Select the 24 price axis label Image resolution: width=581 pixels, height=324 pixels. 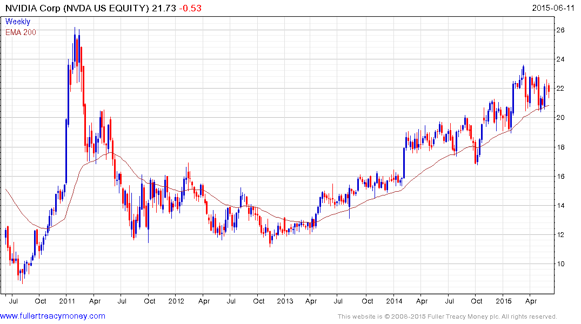click(560, 59)
